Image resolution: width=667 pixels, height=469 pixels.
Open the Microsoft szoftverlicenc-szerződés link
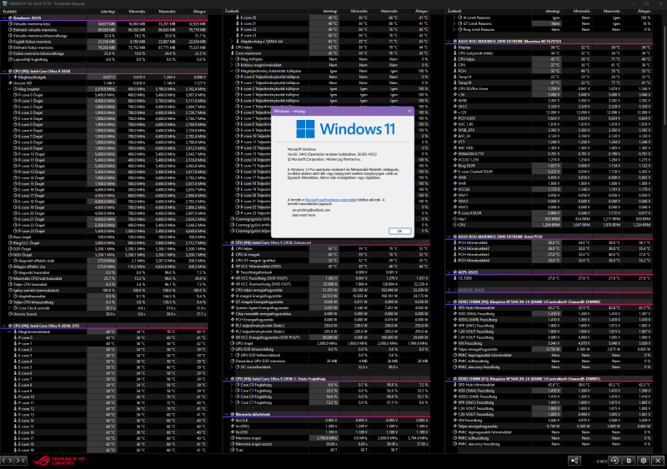pyautogui.click(x=330, y=199)
